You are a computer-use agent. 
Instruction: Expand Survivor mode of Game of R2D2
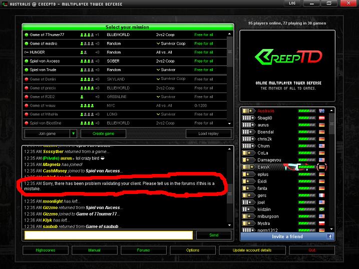pos(158,96)
